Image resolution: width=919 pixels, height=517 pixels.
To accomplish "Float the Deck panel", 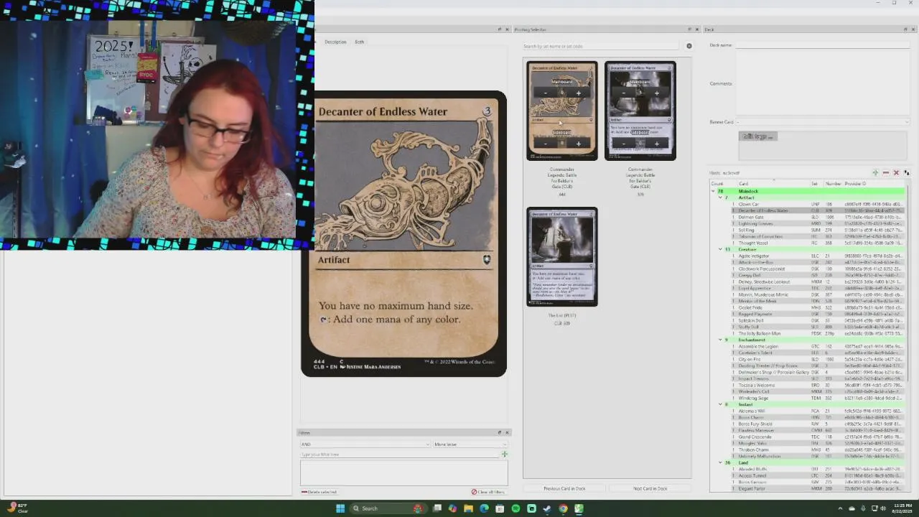I will click(906, 29).
